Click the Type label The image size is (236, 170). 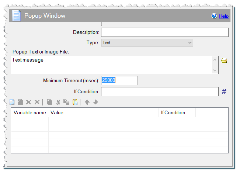[93, 43]
